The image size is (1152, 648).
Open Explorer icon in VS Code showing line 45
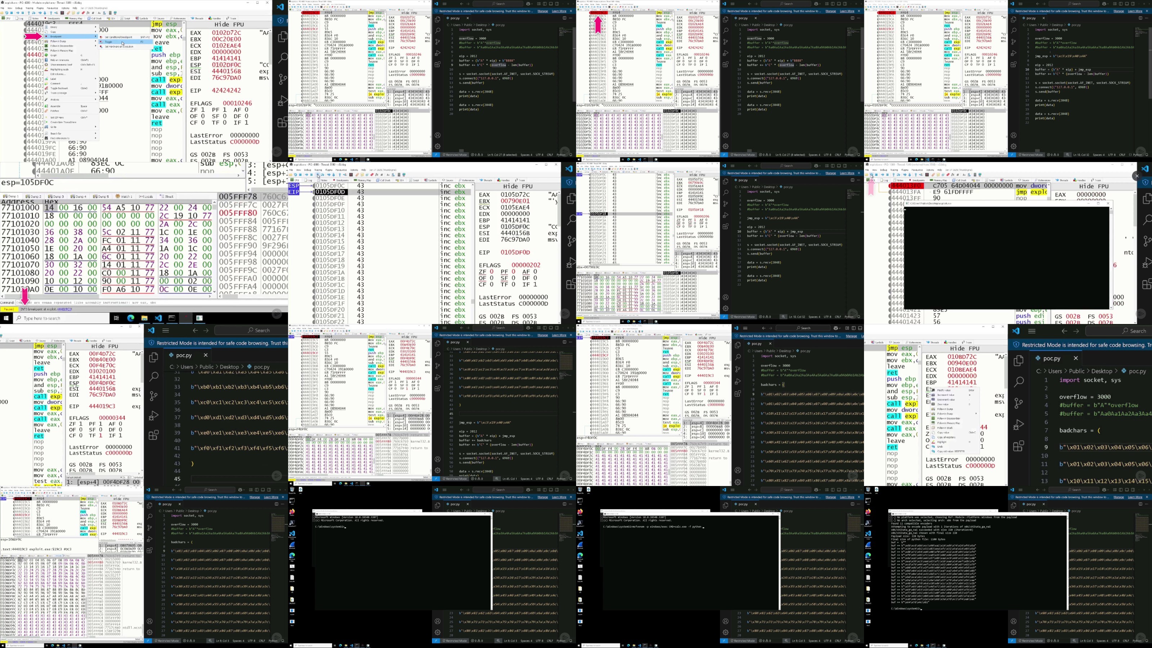point(153,357)
